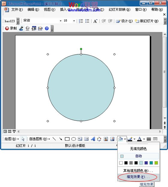Click the numbered list icon
Image resolution: width=168 pixels, height=187 pixels.
tap(81, 21)
